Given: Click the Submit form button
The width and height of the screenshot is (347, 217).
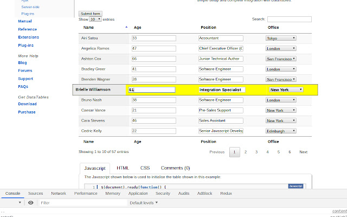Looking at the screenshot, I should (91, 14).
